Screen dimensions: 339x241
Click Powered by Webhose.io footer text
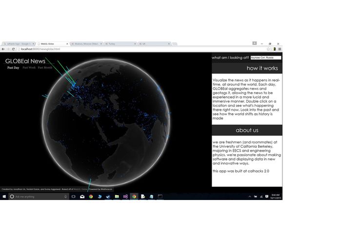pyautogui.click(x=101, y=189)
